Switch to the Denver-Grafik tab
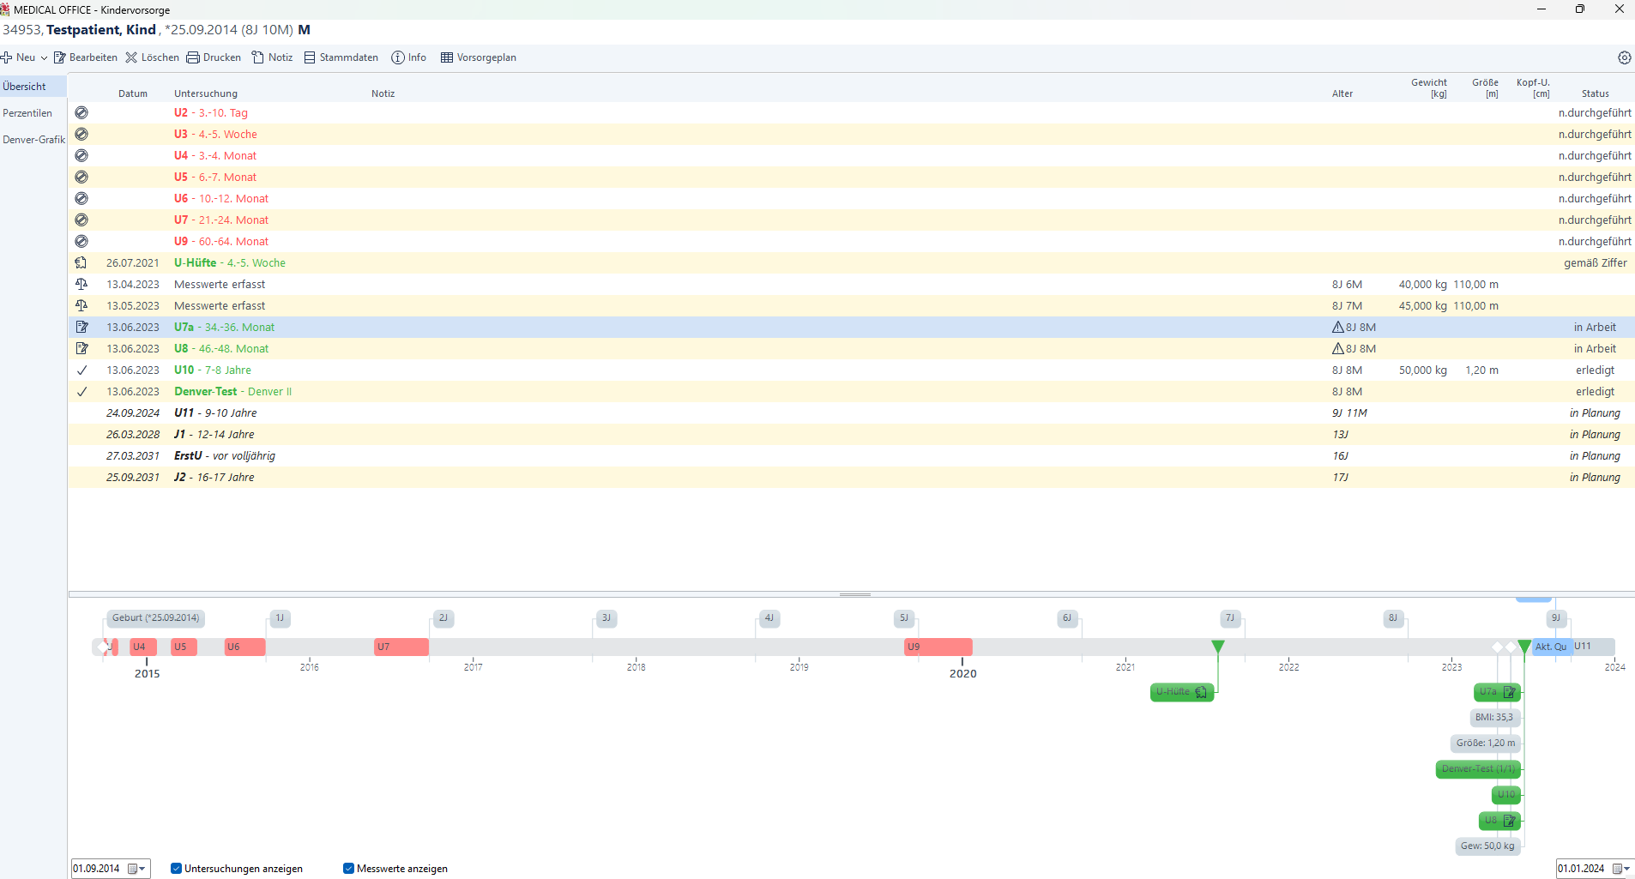The width and height of the screenshot is (1635, 879). coord(33,140)
